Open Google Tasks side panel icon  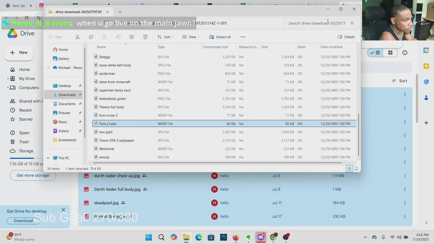pos(426,82)
